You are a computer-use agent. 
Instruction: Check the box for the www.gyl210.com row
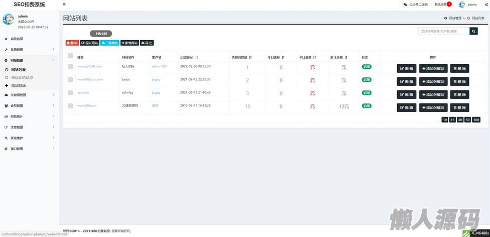[x=71, y=67]
